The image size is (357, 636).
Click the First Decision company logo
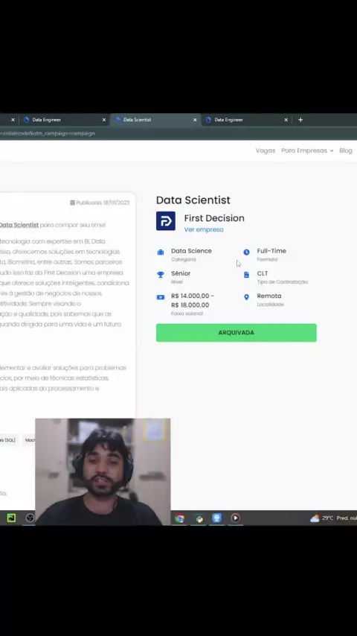(x=166, y=221)
